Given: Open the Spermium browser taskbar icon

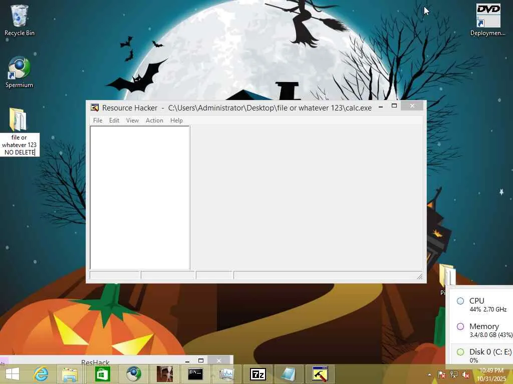Looking at the screenshot, I should pyautogui.click(x=133, y=374).
